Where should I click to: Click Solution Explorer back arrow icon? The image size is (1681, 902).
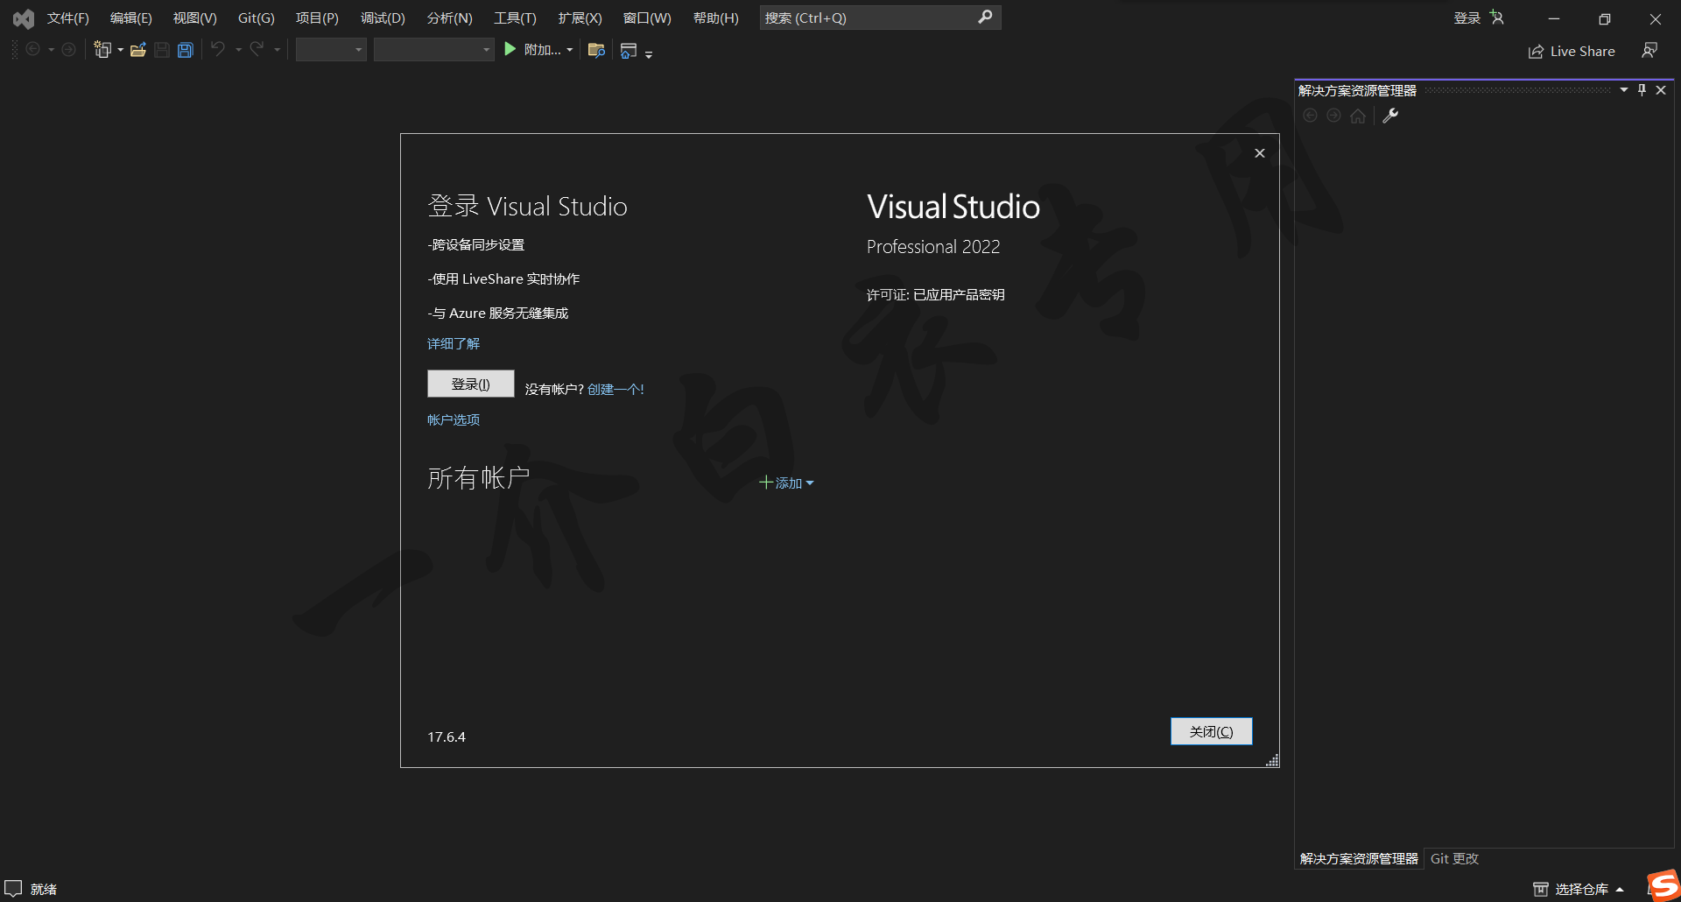click(1310, 116)
